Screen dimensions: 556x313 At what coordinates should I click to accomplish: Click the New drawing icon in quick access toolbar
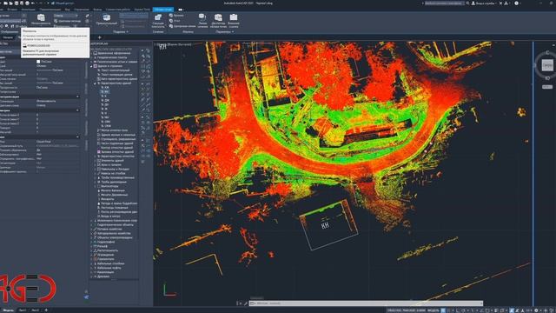pyautogui.click(x=6, y=3)
